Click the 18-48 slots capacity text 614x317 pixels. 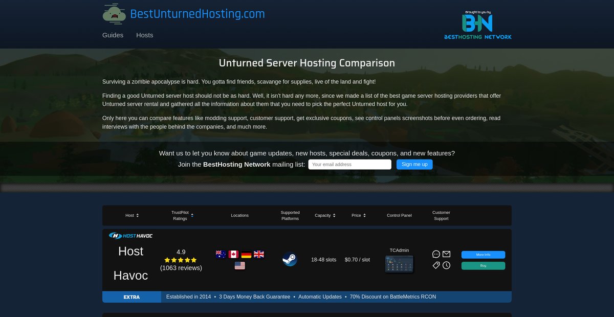pos(324,260)
